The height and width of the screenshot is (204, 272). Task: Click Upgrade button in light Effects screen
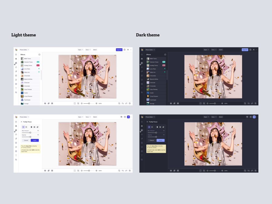119,50
